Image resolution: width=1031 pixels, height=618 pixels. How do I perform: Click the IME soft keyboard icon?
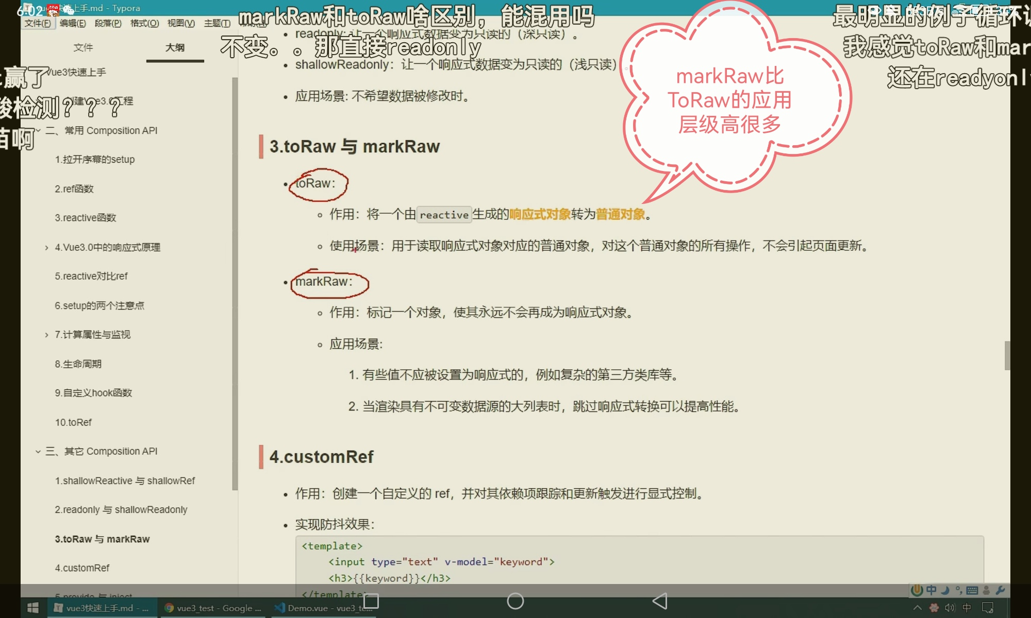pos(972,591)
